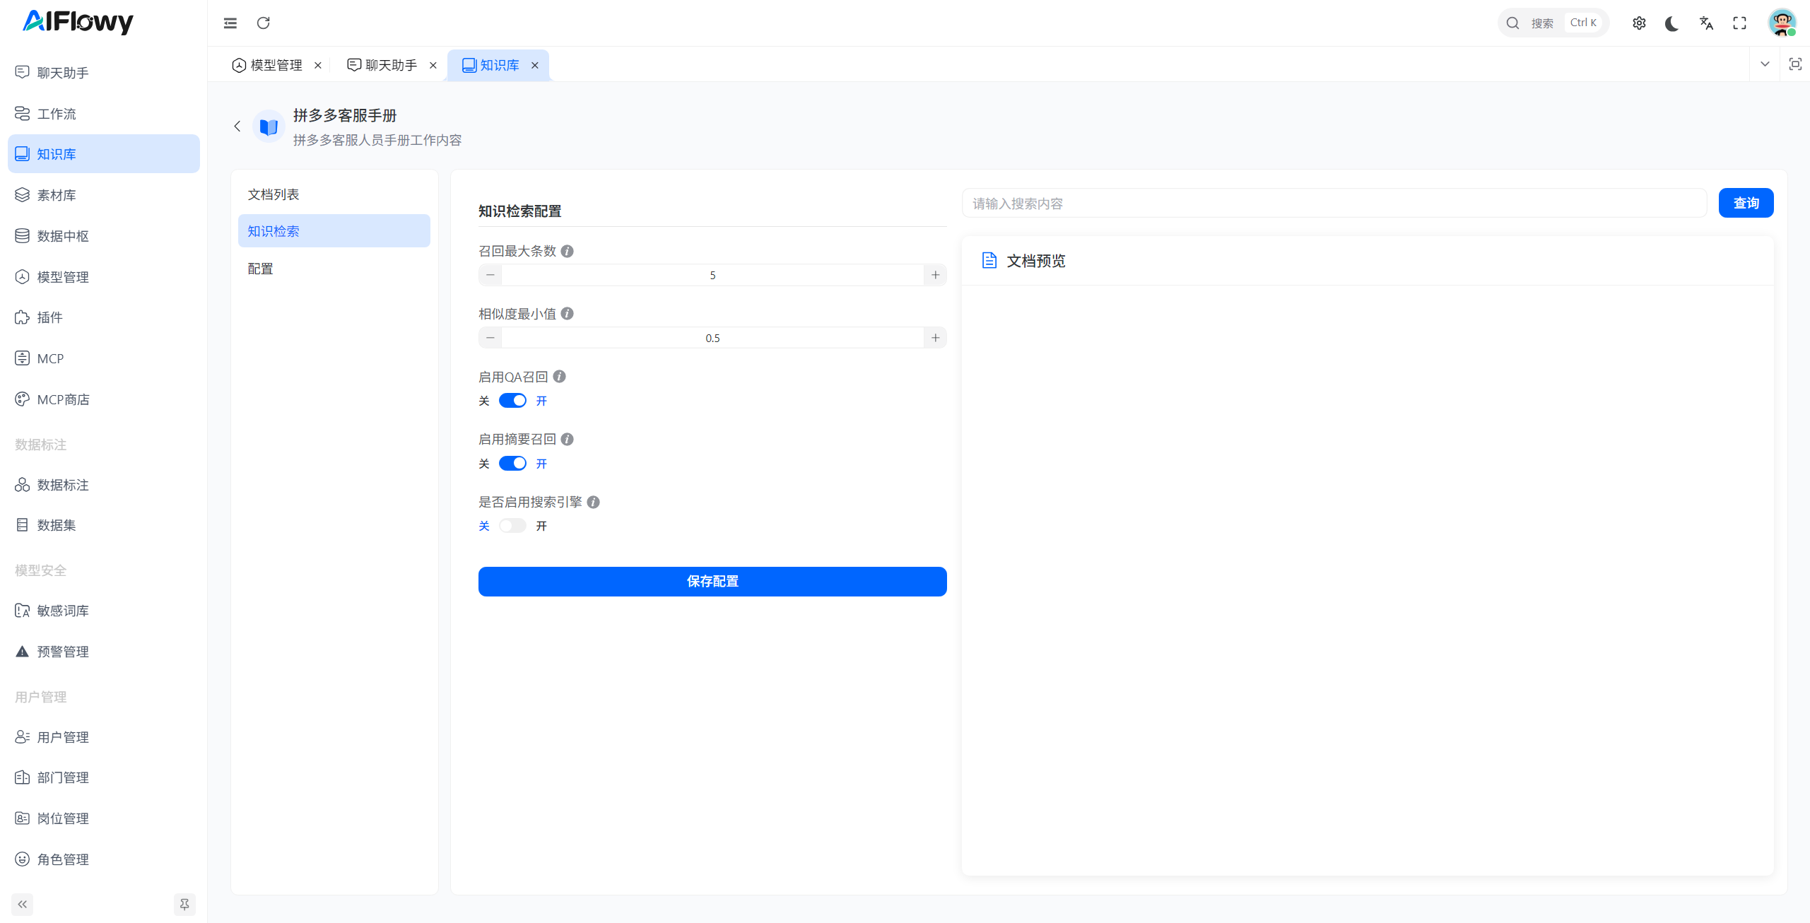Enable the 是否启用搜索引擎 switch
This screenshot has width=1810, height=923.
512,526
